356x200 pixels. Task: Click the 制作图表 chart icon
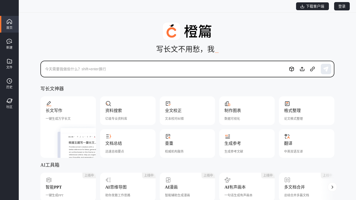[x=228, y=104]
